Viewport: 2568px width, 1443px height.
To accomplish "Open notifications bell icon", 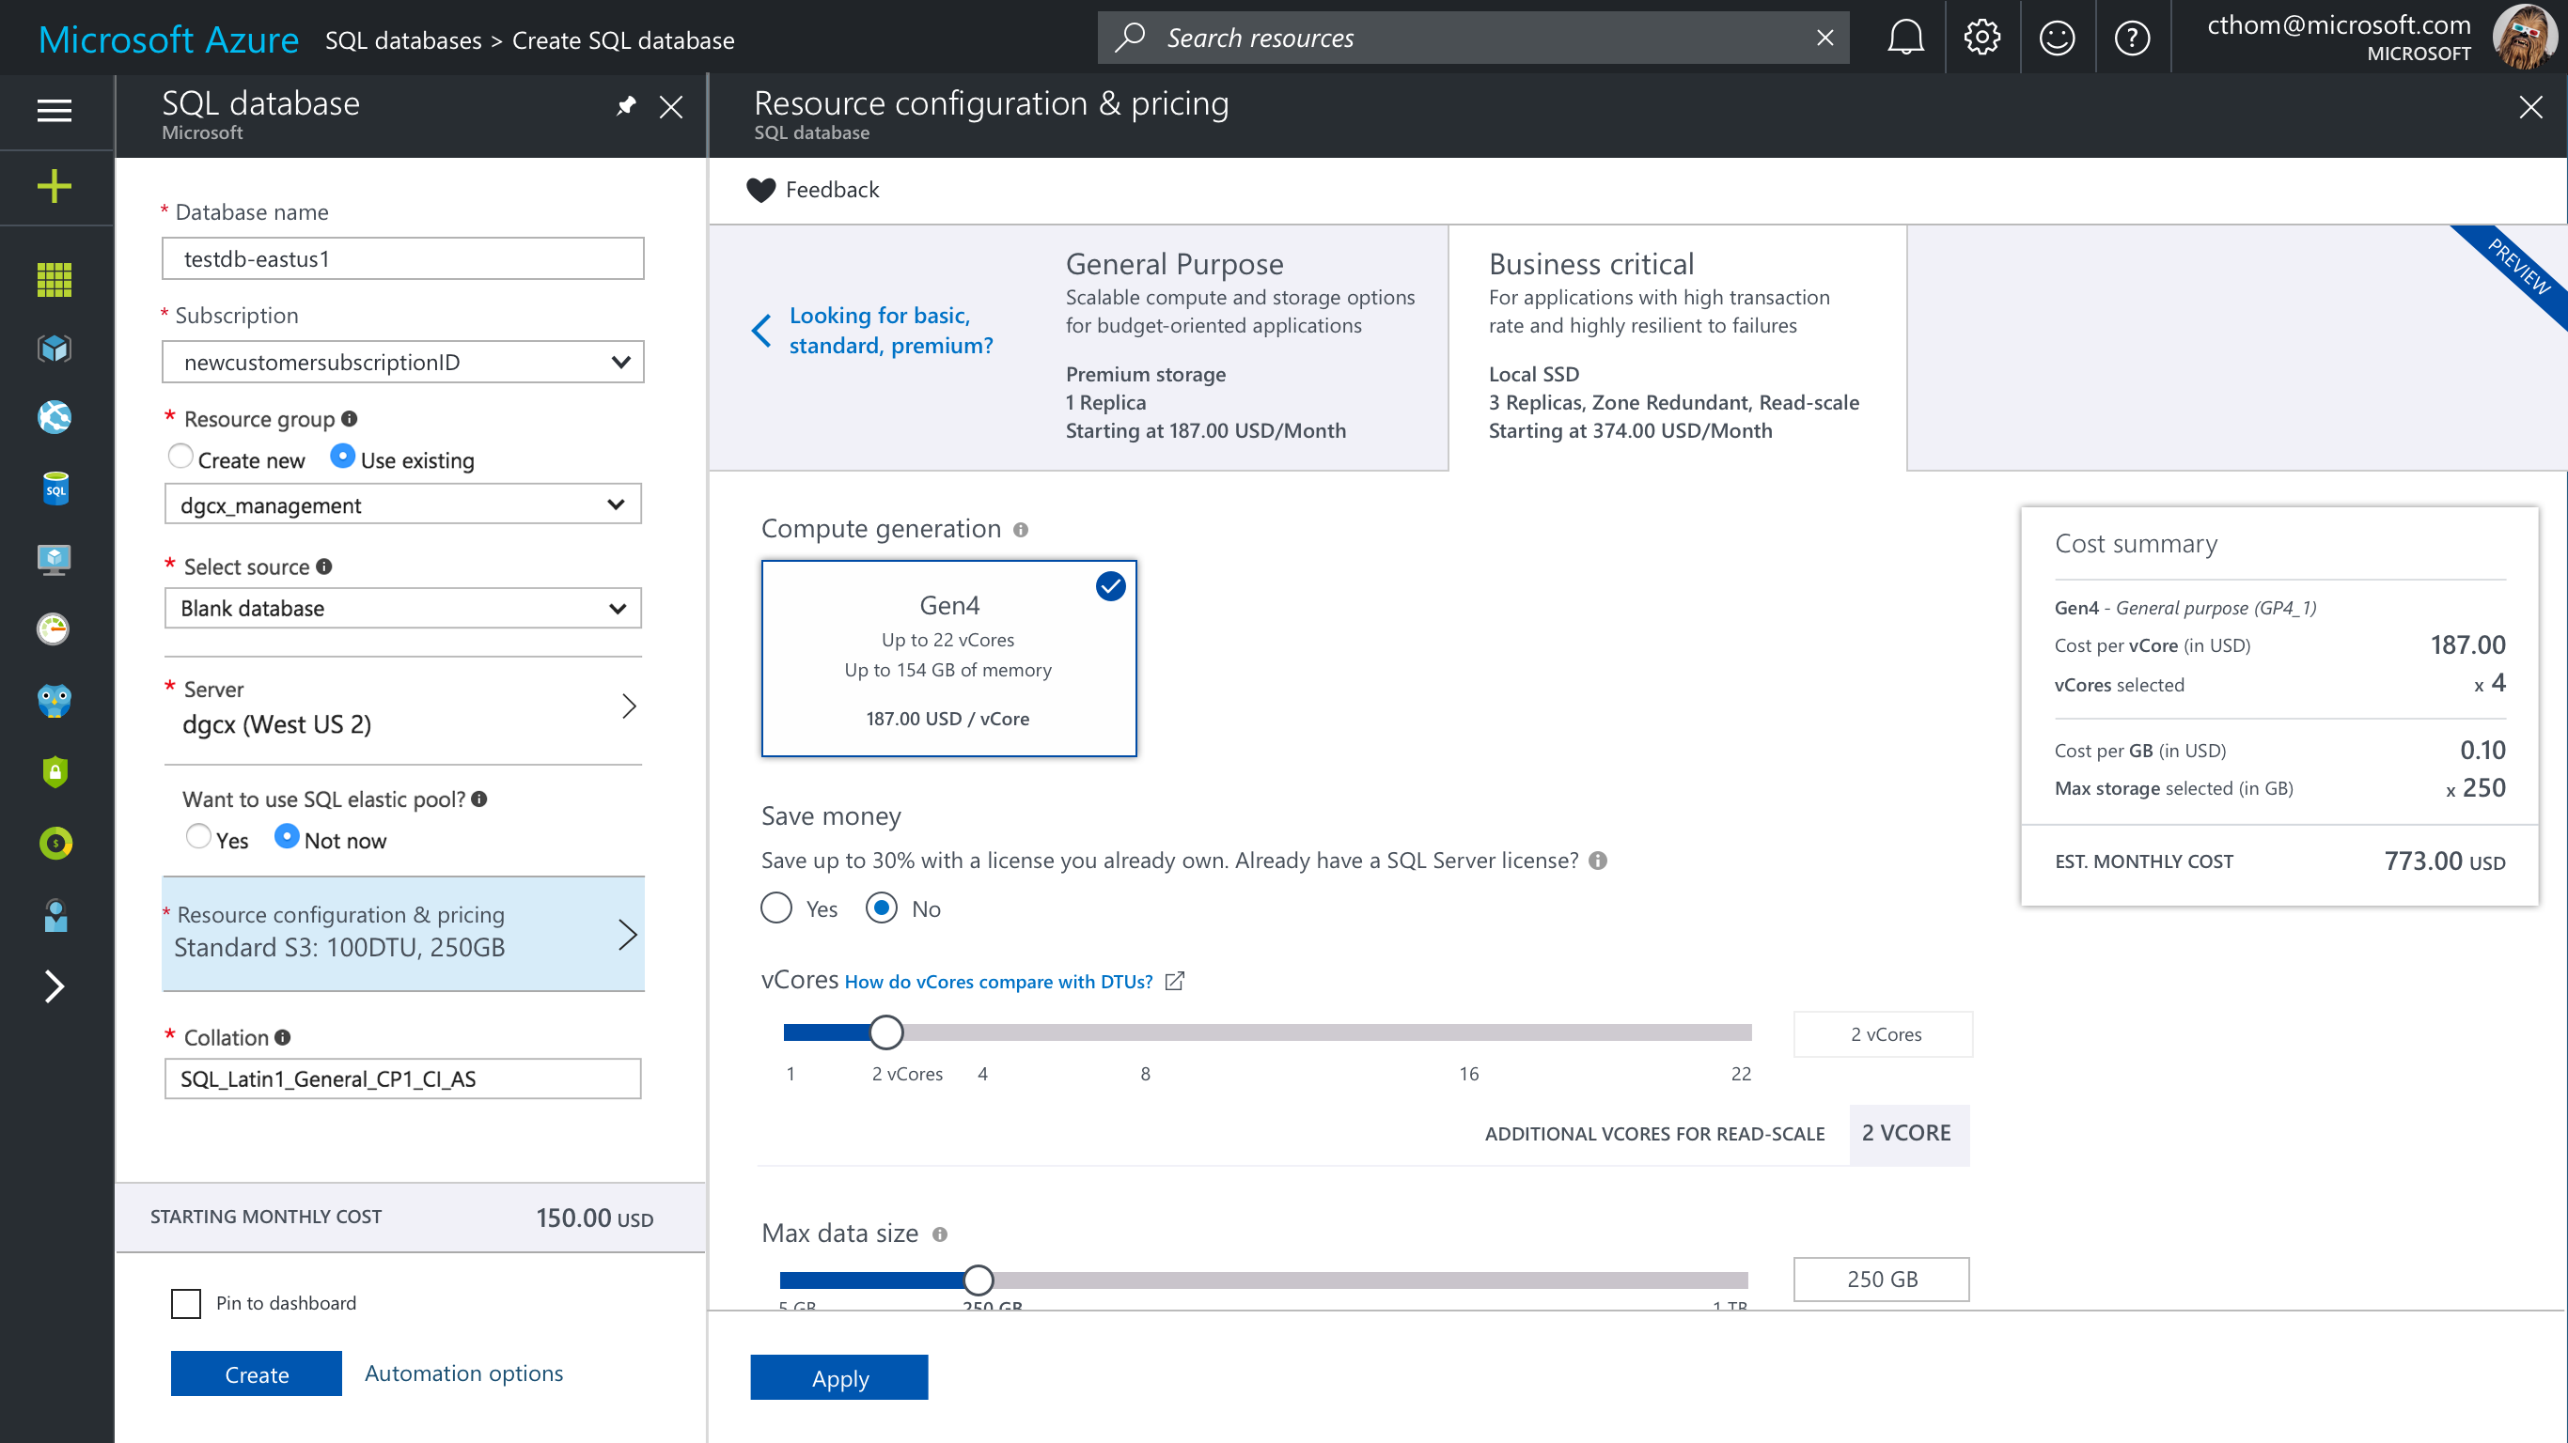I will point(1905,38).
